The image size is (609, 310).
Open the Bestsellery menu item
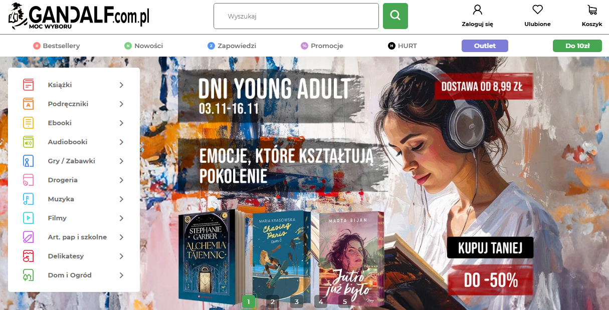57,46
